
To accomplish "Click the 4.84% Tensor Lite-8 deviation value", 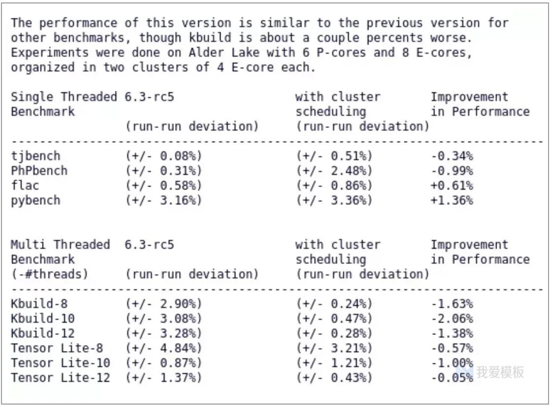I will point(178,348).
